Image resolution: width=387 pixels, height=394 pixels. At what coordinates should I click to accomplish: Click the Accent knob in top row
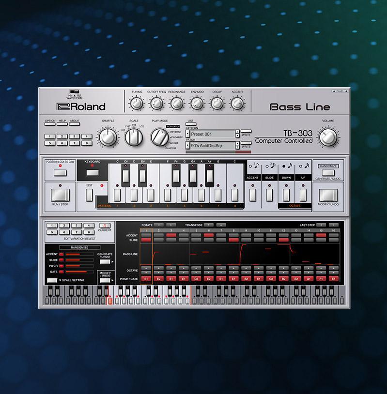coord(237,103)
